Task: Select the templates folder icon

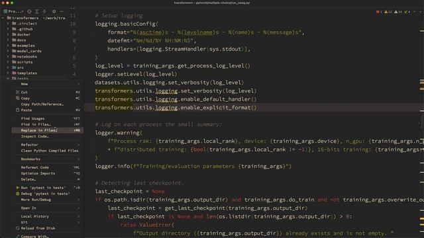Action: [14, 73]
